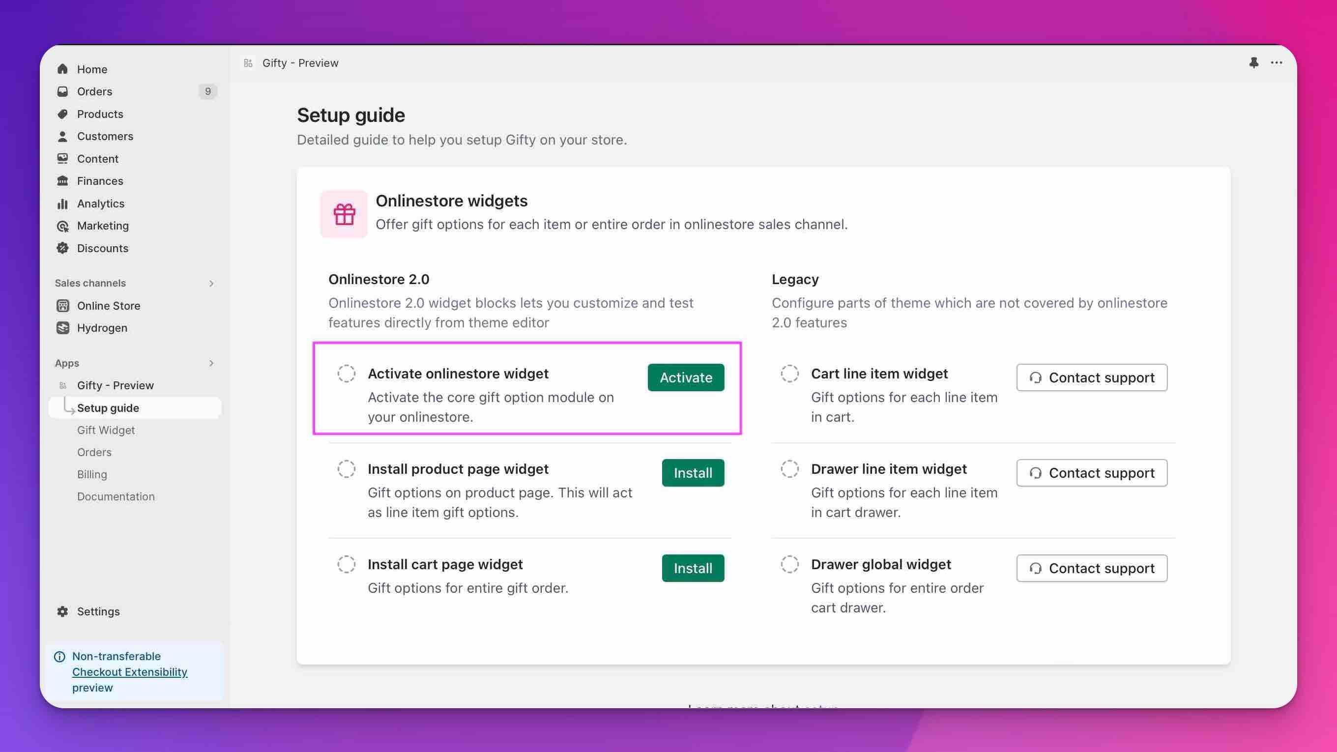
Task: Click the info icon in the Non-transferable notice
Action: click(59, 657)
